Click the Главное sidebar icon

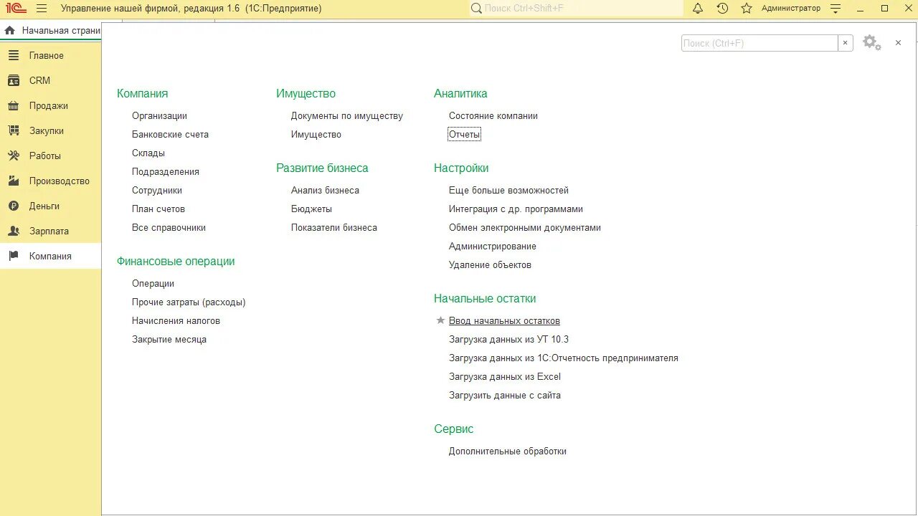(x=14, y=55)
